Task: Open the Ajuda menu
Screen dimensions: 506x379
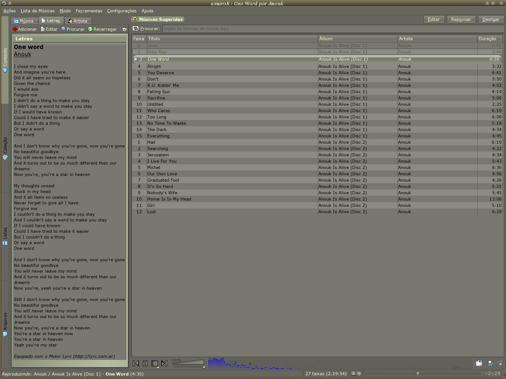Action: [x=147, y=11]
